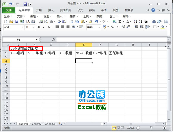Switch to the 插入 ribbon tab
The height and width of the screenshot is (132, 173).
(51, 10)
